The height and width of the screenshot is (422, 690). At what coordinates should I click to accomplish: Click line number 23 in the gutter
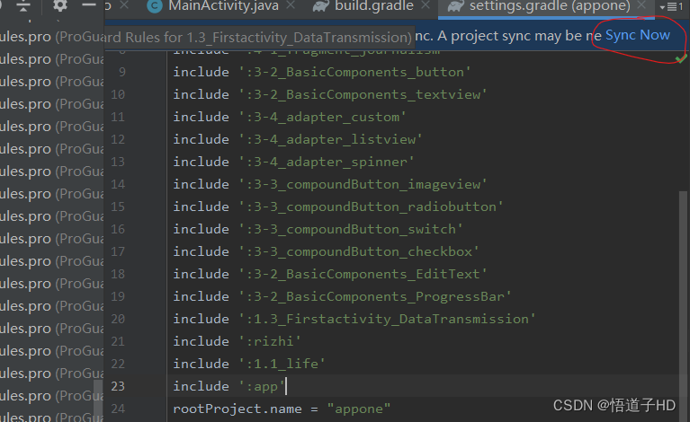point(118,386)
